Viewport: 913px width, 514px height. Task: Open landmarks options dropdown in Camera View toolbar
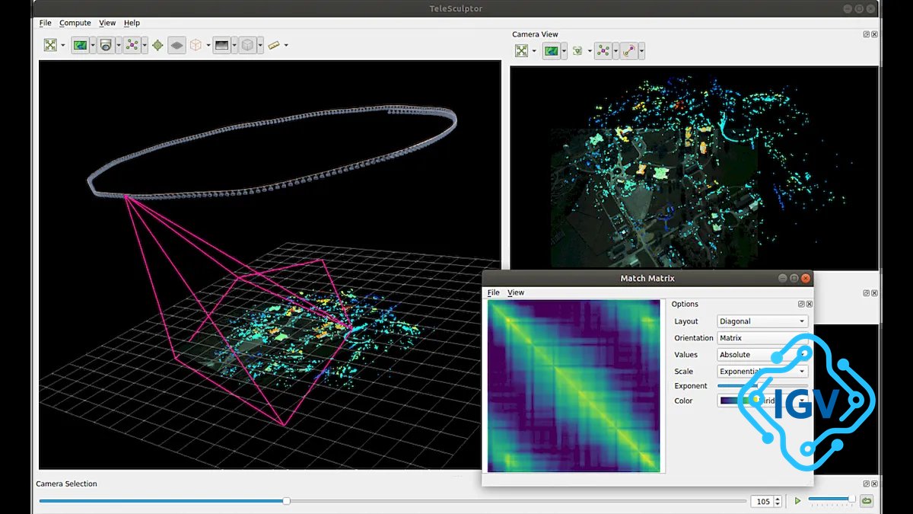[616, 50]
